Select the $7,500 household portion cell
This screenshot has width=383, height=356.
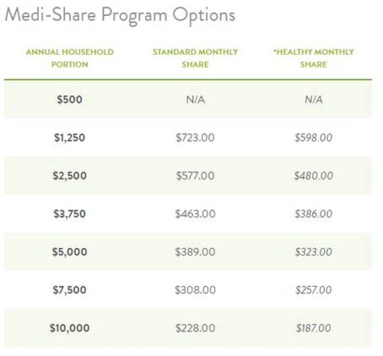point(70,290)
